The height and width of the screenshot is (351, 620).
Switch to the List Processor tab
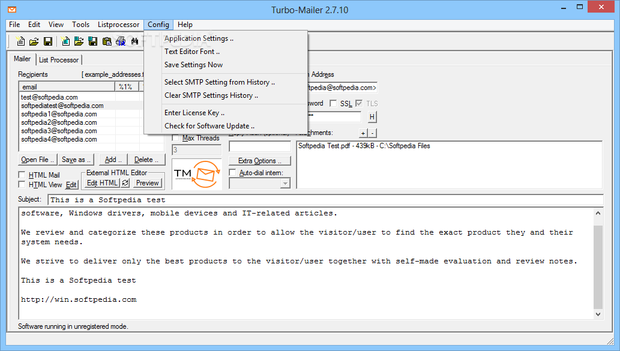pos(59,60)
